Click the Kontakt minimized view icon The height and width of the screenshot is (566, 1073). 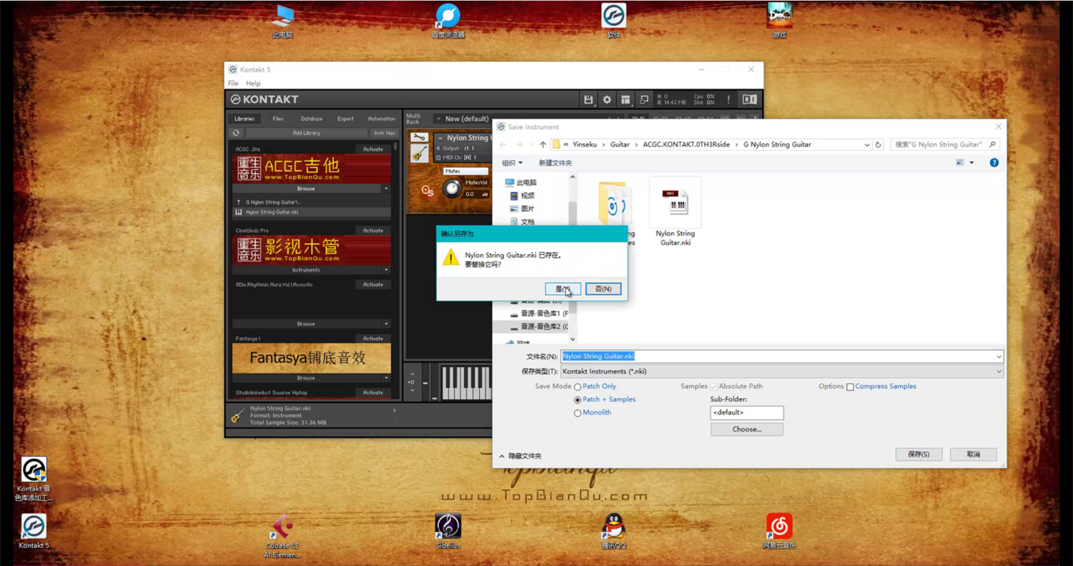coord(644,99)
